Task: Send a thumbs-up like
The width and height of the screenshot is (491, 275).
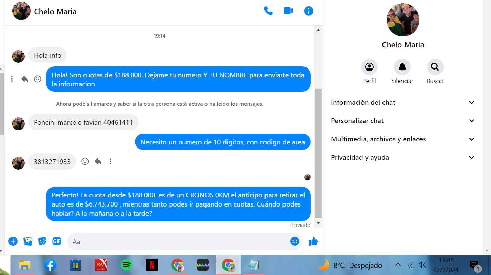Action: 313,241
